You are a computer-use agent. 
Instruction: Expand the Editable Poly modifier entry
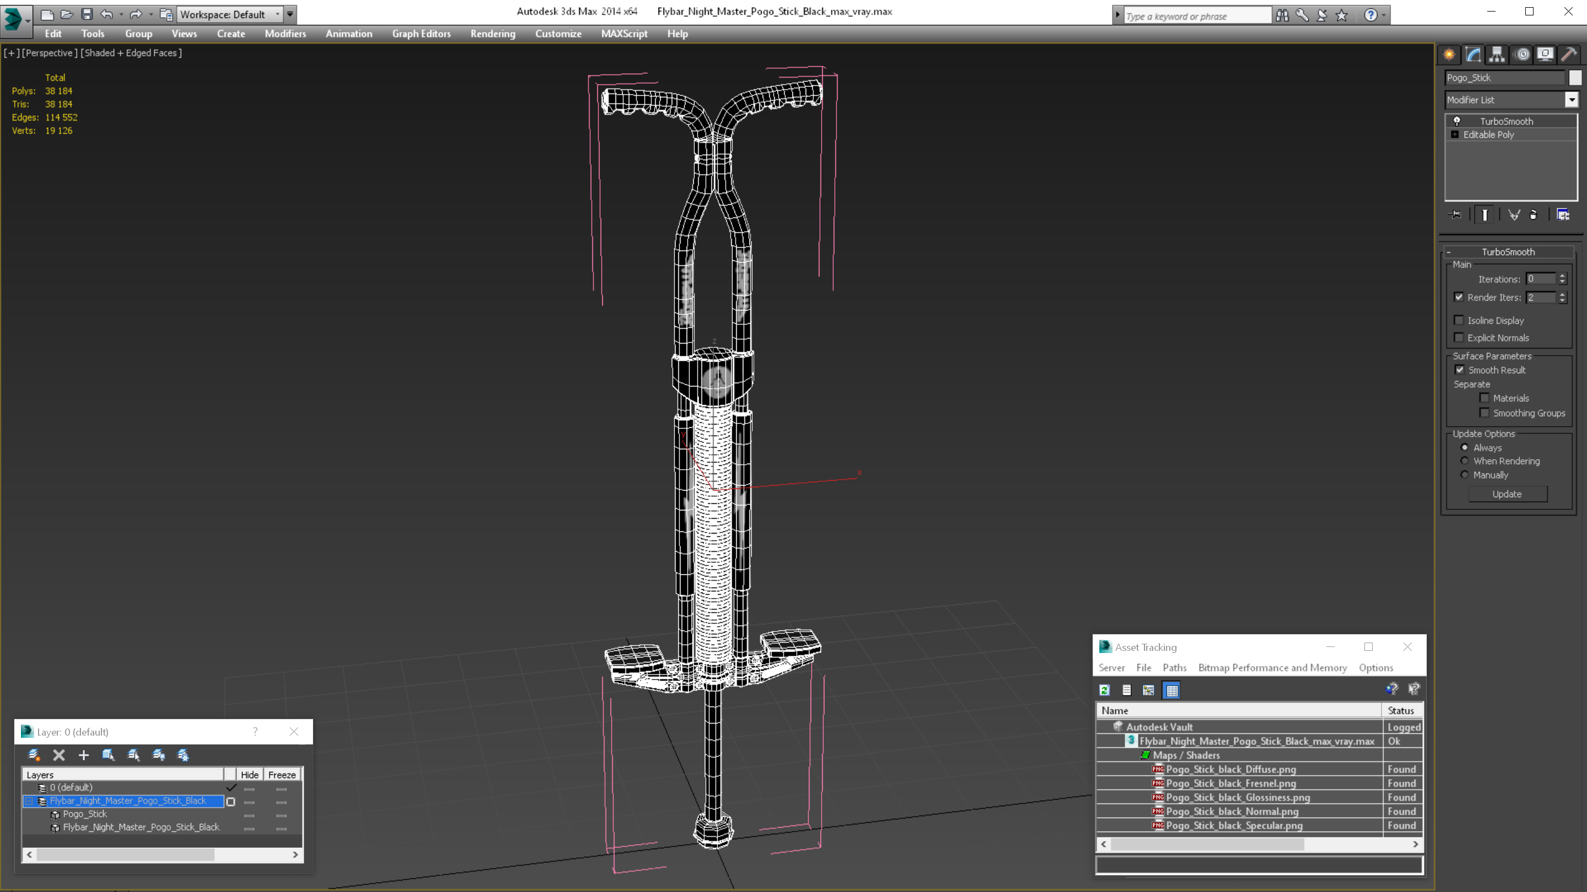(x=1455, y=135)
